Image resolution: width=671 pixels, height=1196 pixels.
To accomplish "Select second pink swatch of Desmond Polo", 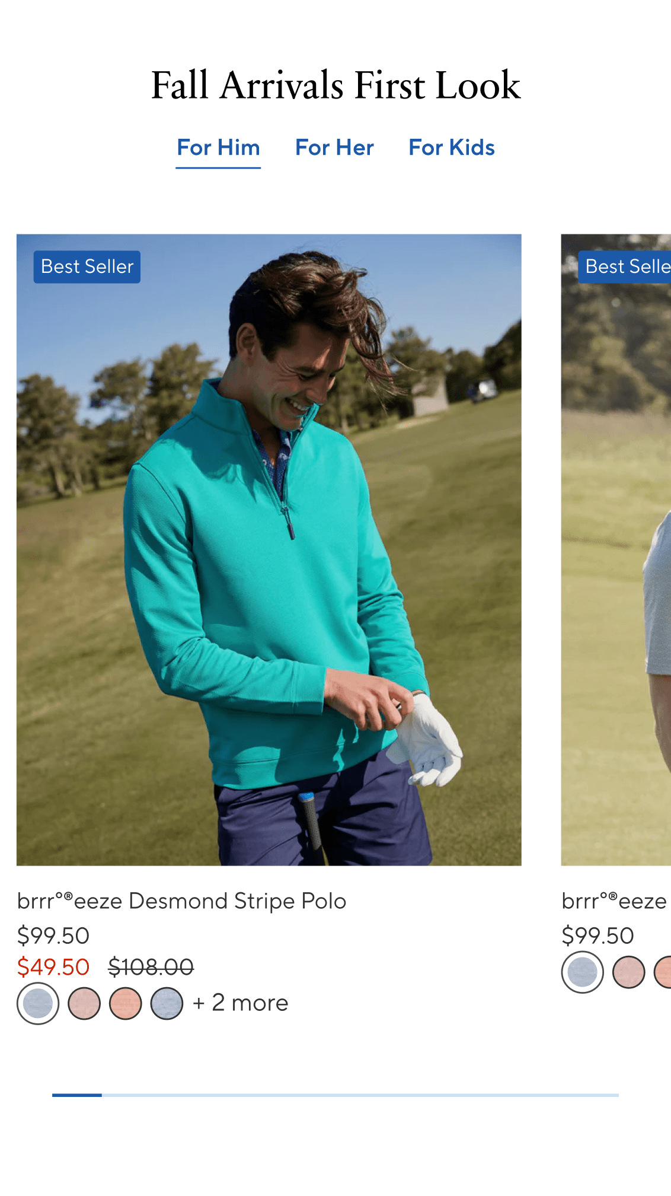I will click(84, 1004).
